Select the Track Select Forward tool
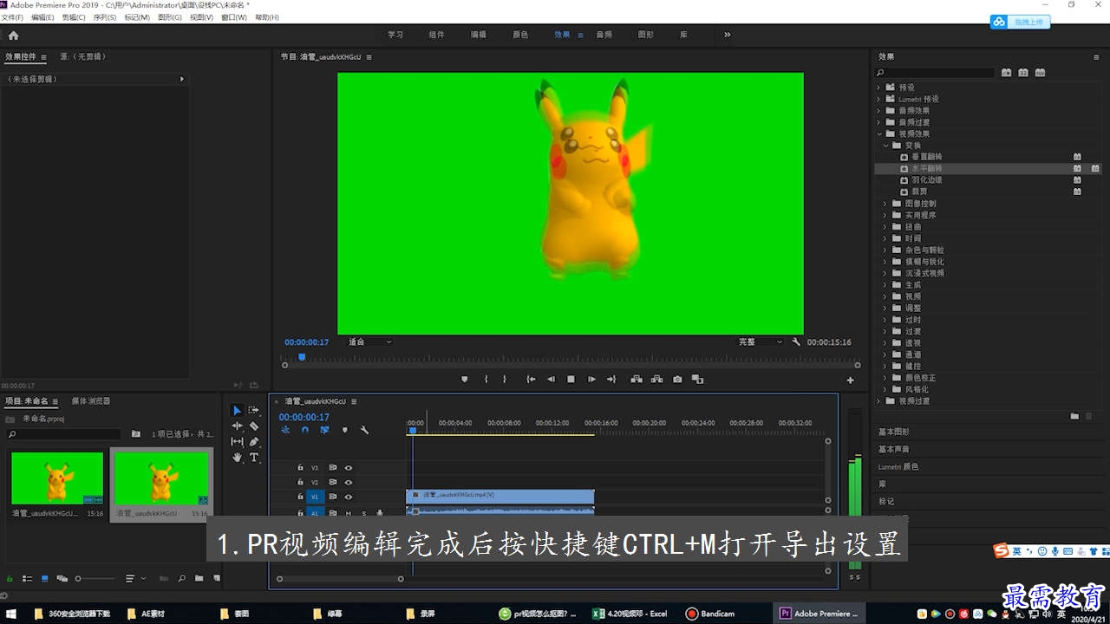The height and width of the screenshot is (624, 1110). tap(254, 410)
